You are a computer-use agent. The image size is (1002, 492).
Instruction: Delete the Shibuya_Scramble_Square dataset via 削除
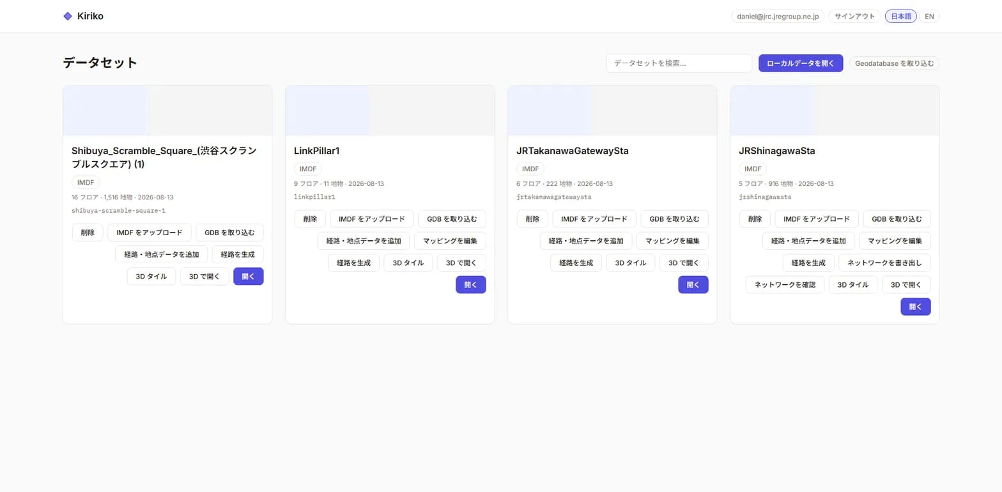[x=88, y=233]
